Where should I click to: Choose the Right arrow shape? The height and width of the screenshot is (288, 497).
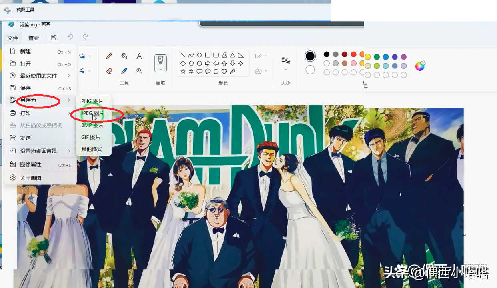pyautogui.click(x=208, y=63)
